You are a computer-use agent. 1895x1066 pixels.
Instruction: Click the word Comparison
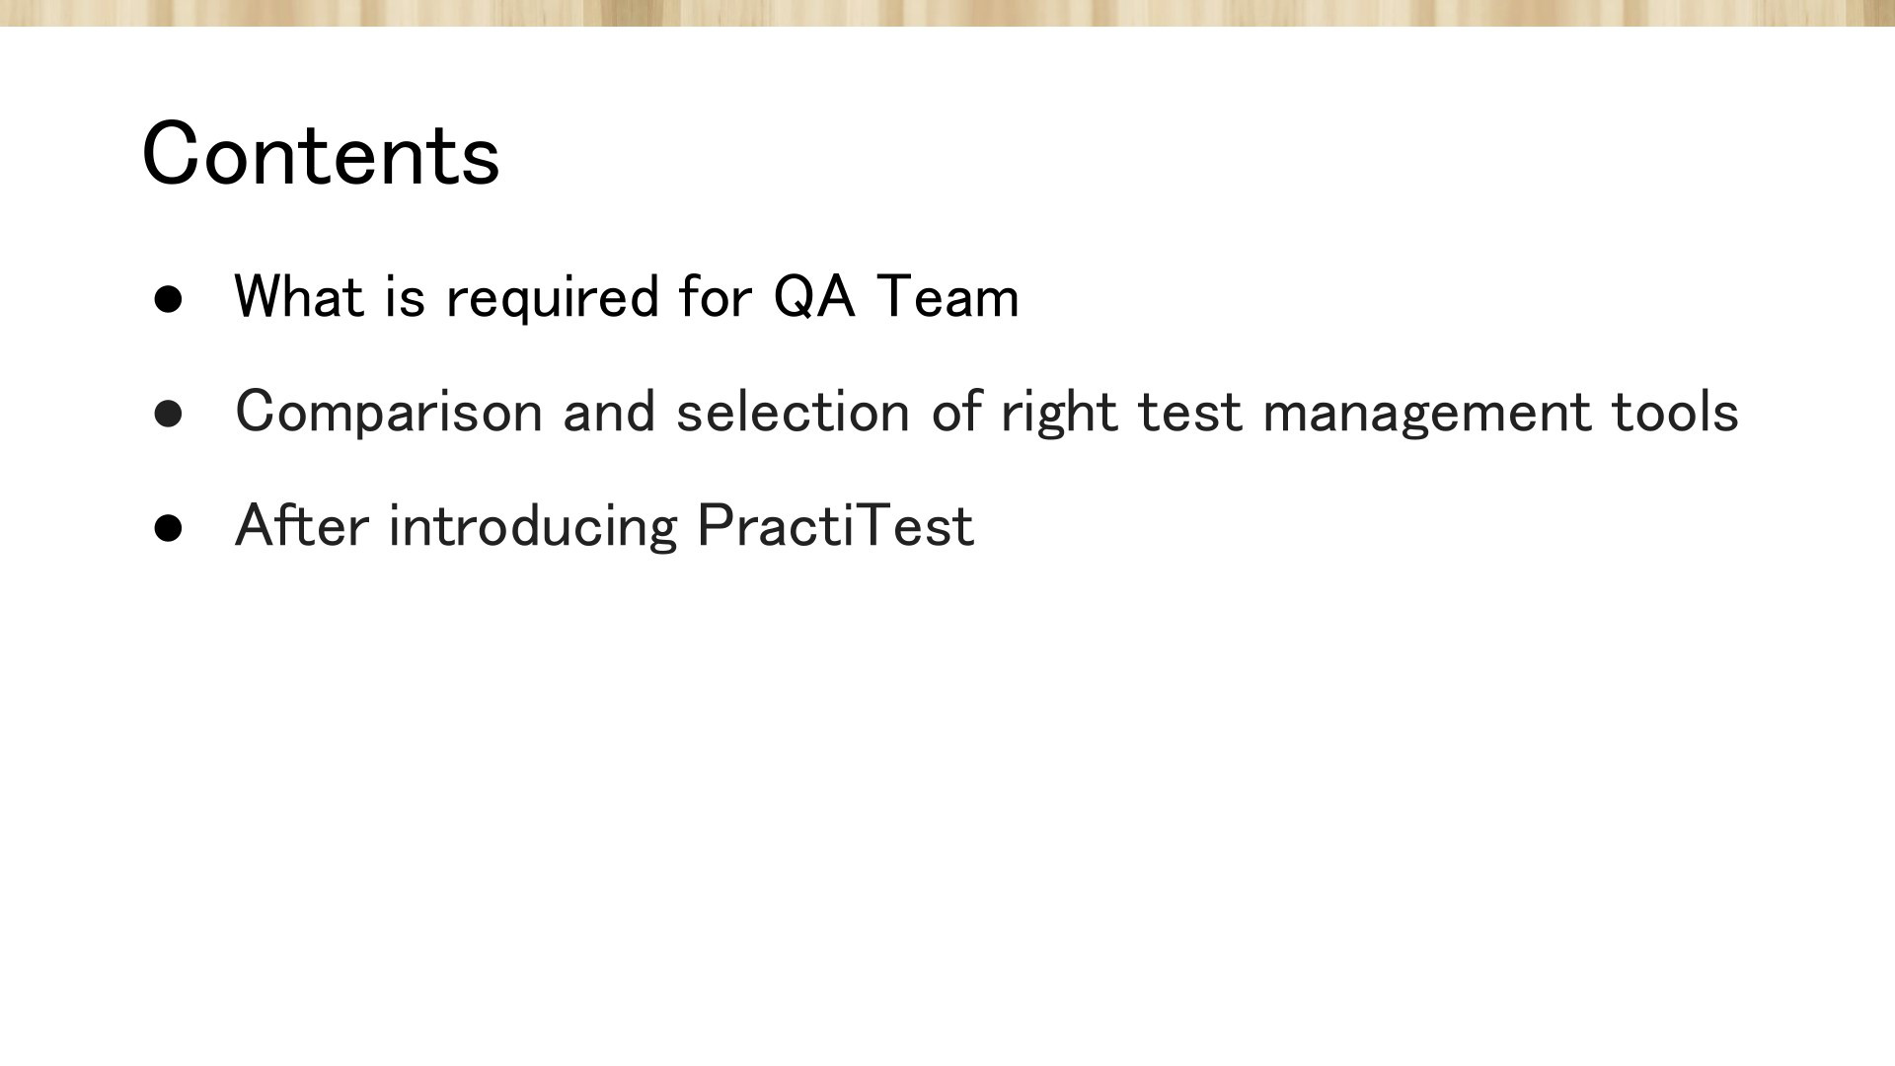[x=389, y=413]
